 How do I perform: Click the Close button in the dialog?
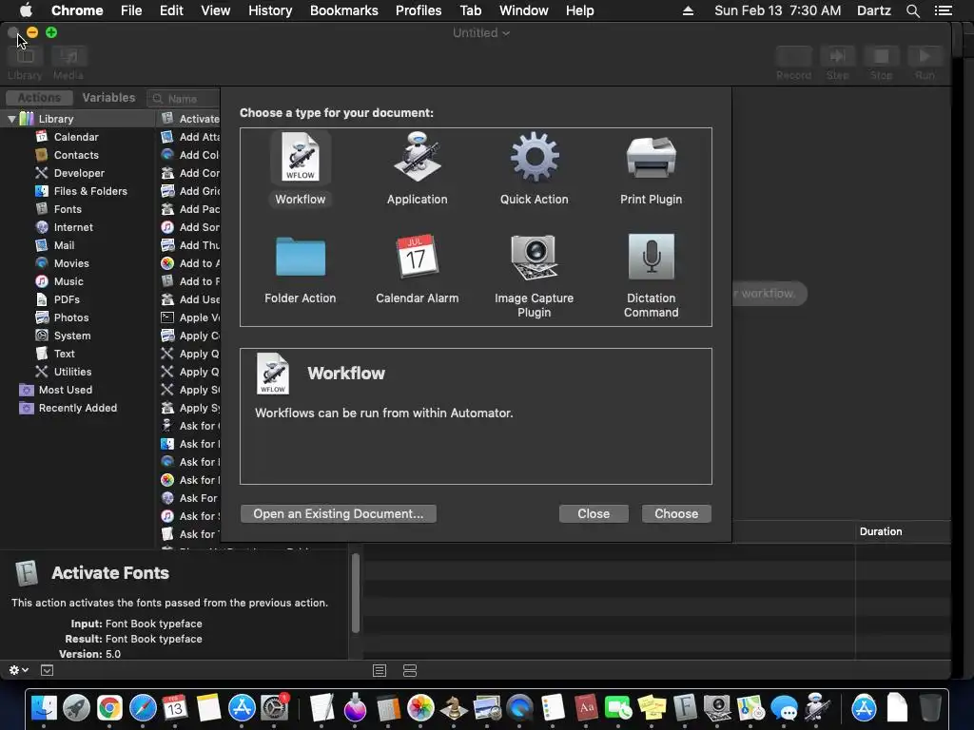pyautogui.click(x=594, y=513)
